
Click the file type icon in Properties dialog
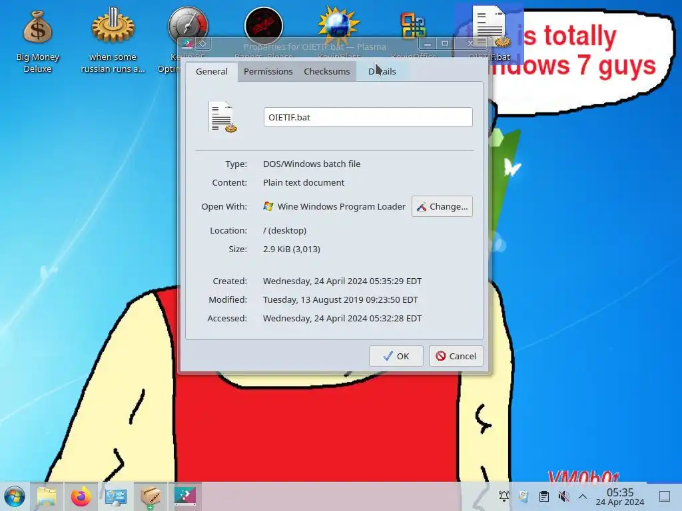pos(222,117)
